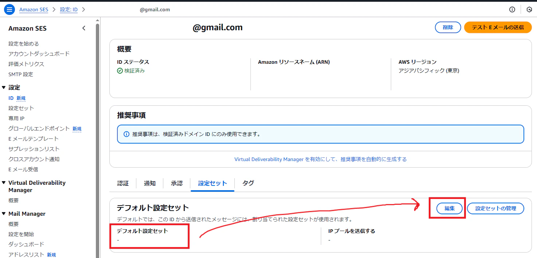Go to Amazon SES breadcrumb link

34,9
